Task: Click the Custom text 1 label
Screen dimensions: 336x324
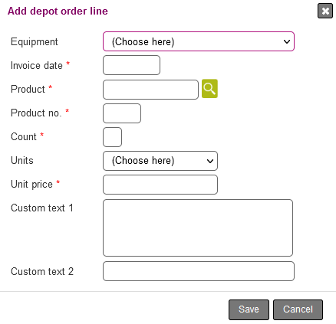Action: tap(42, 208)
